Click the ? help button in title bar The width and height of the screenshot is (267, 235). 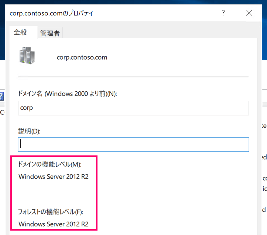(223, 13)
